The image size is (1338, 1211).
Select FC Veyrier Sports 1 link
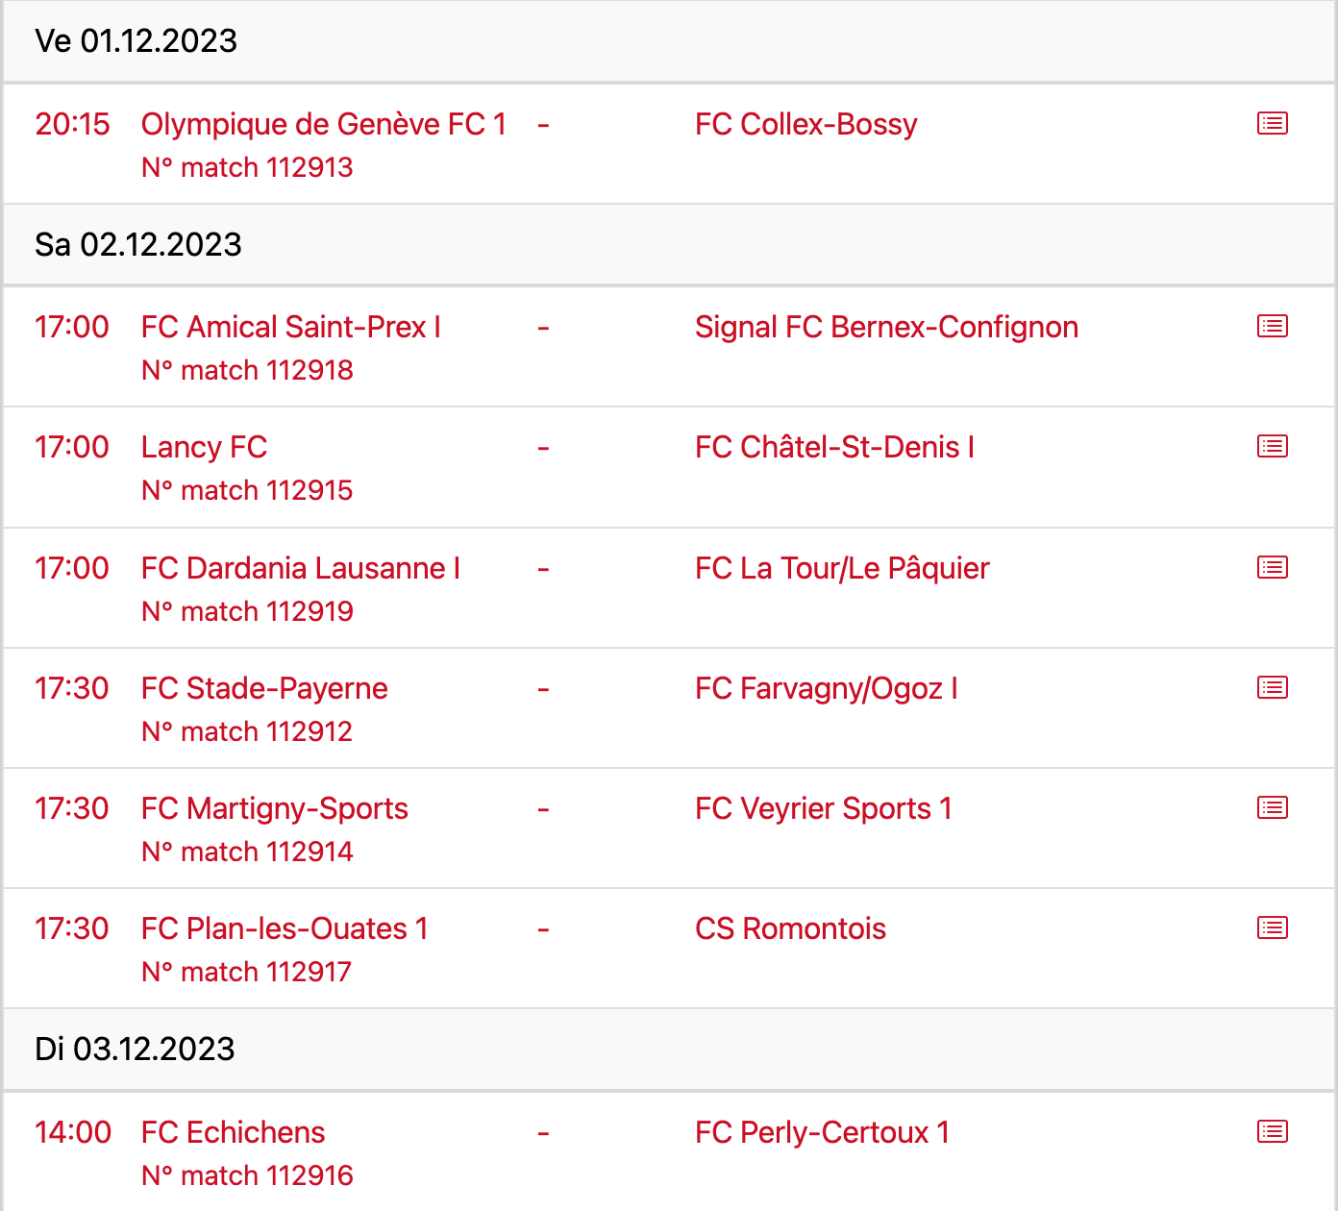pos(823,808)
